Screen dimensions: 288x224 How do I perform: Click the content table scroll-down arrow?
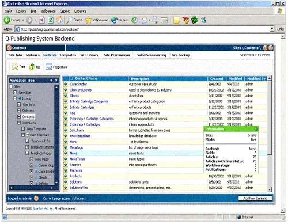pyautogui.click(x=270, y=189)
